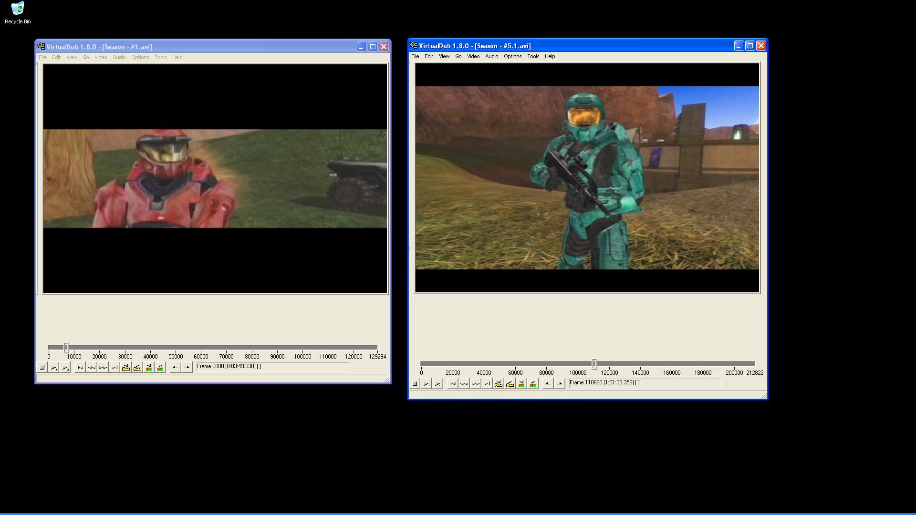Open View menu in Season #1.avi window
The width and height of the screenshot is (916, 515).
72,57
